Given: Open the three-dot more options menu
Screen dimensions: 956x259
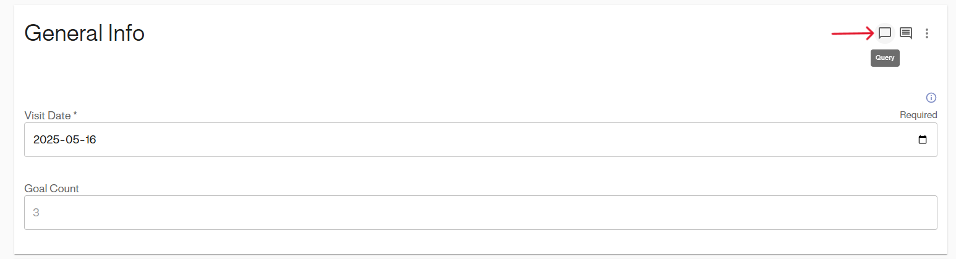Looking at the screenshot, I should pos(926,33).
